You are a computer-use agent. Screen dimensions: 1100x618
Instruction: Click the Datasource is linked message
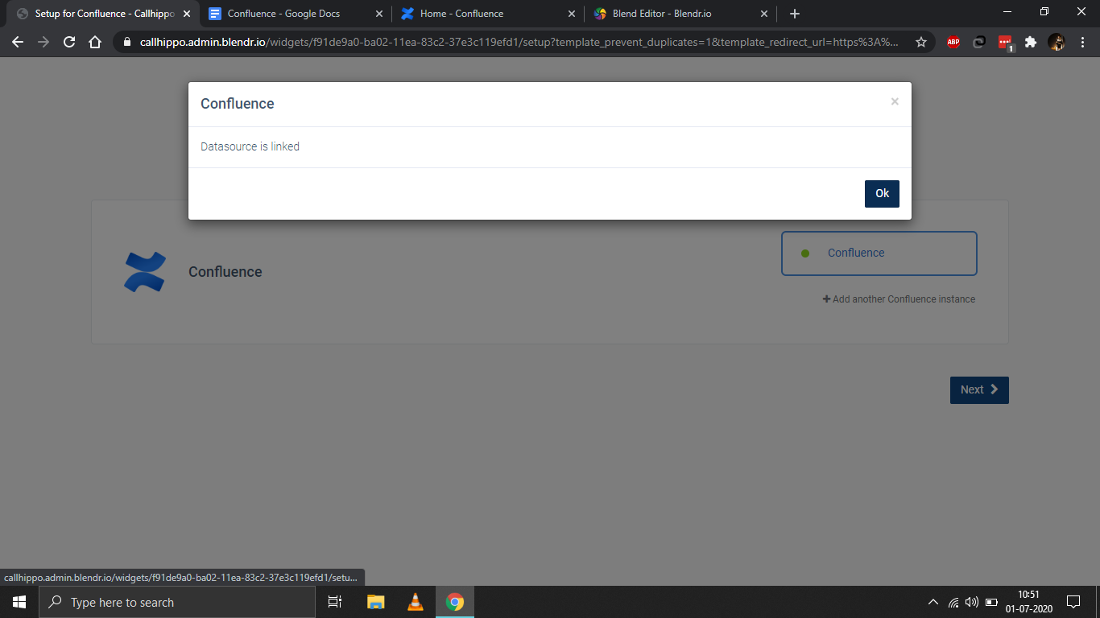[x=250, y=146]
